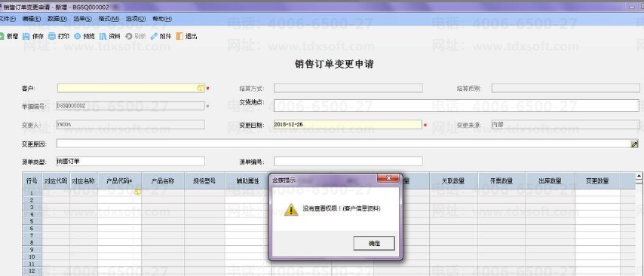Click the 变更日期 date field
644x276 pixels.
coord(348,125)
